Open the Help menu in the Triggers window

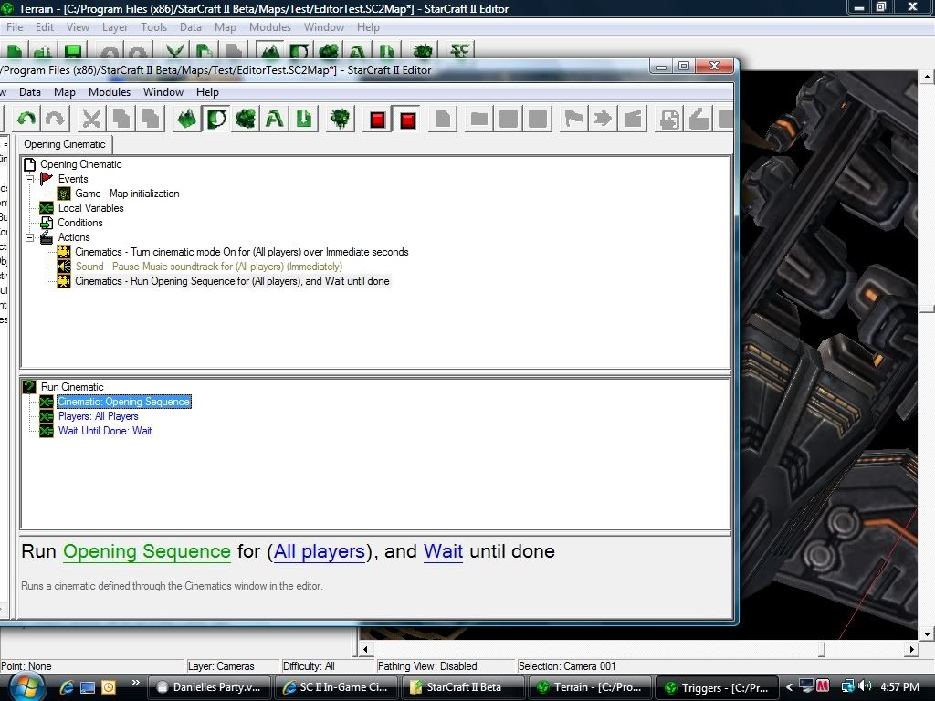pyautogui.click(x=207, y=92)
